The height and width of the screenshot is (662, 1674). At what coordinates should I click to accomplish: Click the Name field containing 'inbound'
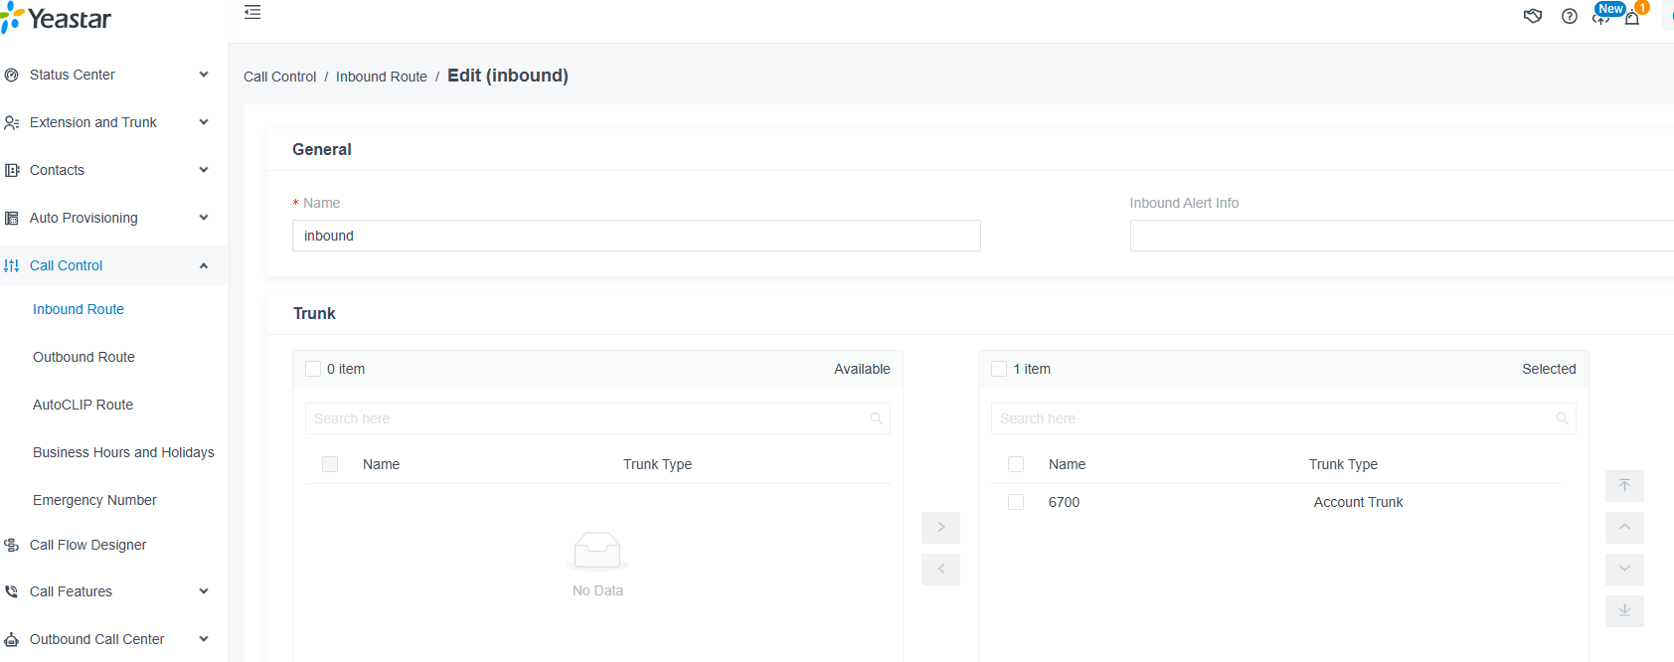[x=636, y=236]
